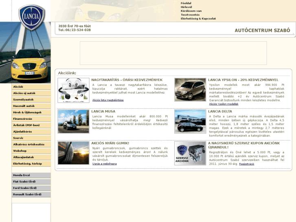This screenshot has height=222, width=296.
Task: Click the empty banner box above Akcióink
Action: click(173, 53)
